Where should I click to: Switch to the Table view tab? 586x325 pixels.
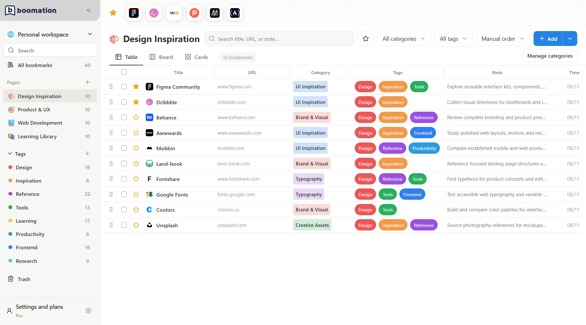(x=126, y=57)
